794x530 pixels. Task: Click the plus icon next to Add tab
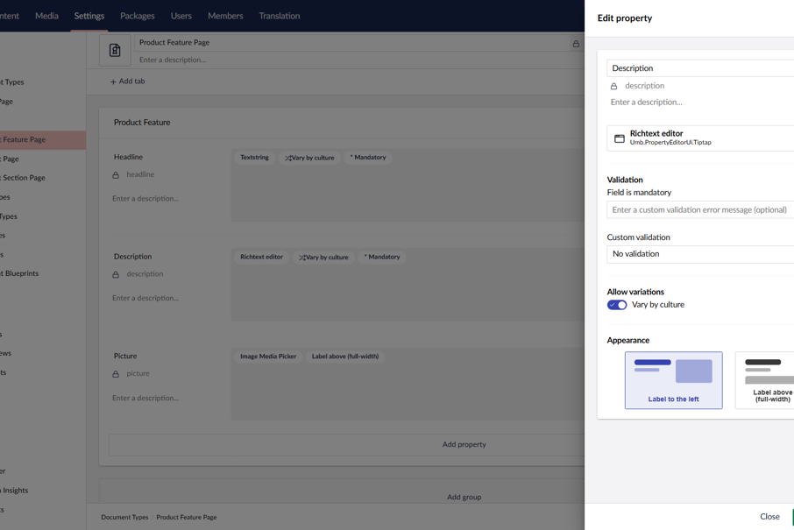tap(113, 81)
